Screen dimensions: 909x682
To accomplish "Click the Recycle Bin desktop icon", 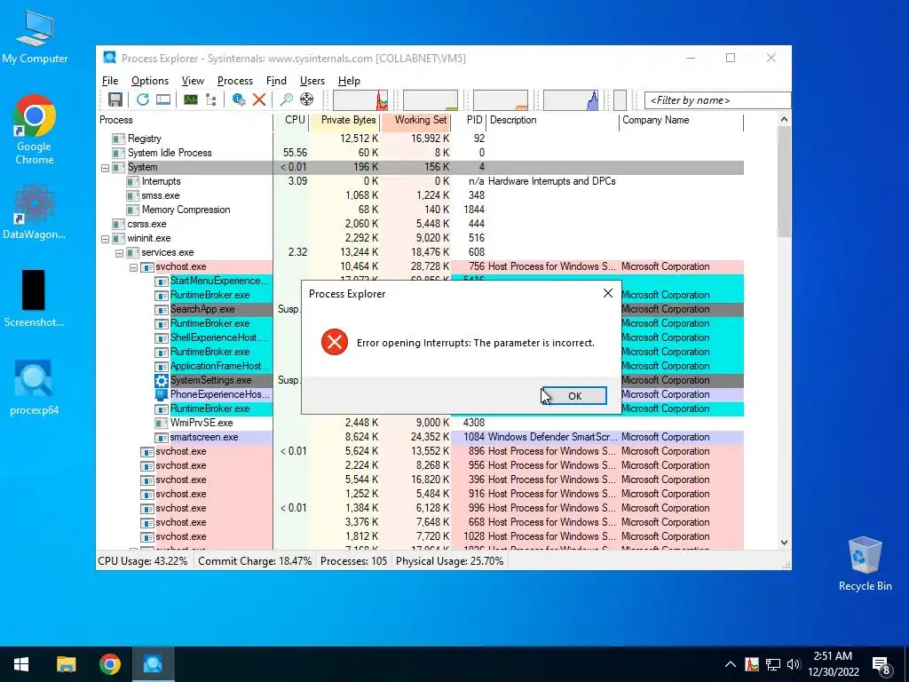I will pos(865,564).
